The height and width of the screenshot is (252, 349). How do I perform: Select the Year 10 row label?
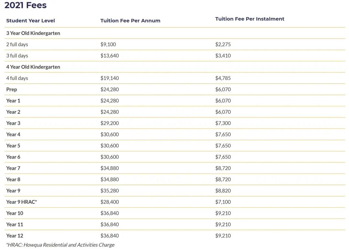[x=15, y=213]
